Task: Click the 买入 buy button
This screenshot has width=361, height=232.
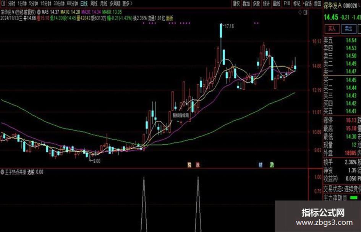Action: pos(332,29)
